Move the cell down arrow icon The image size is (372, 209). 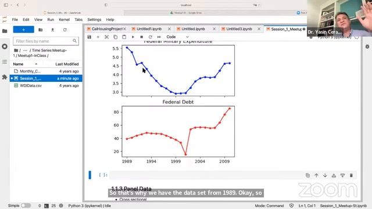[x=325, y=175]
